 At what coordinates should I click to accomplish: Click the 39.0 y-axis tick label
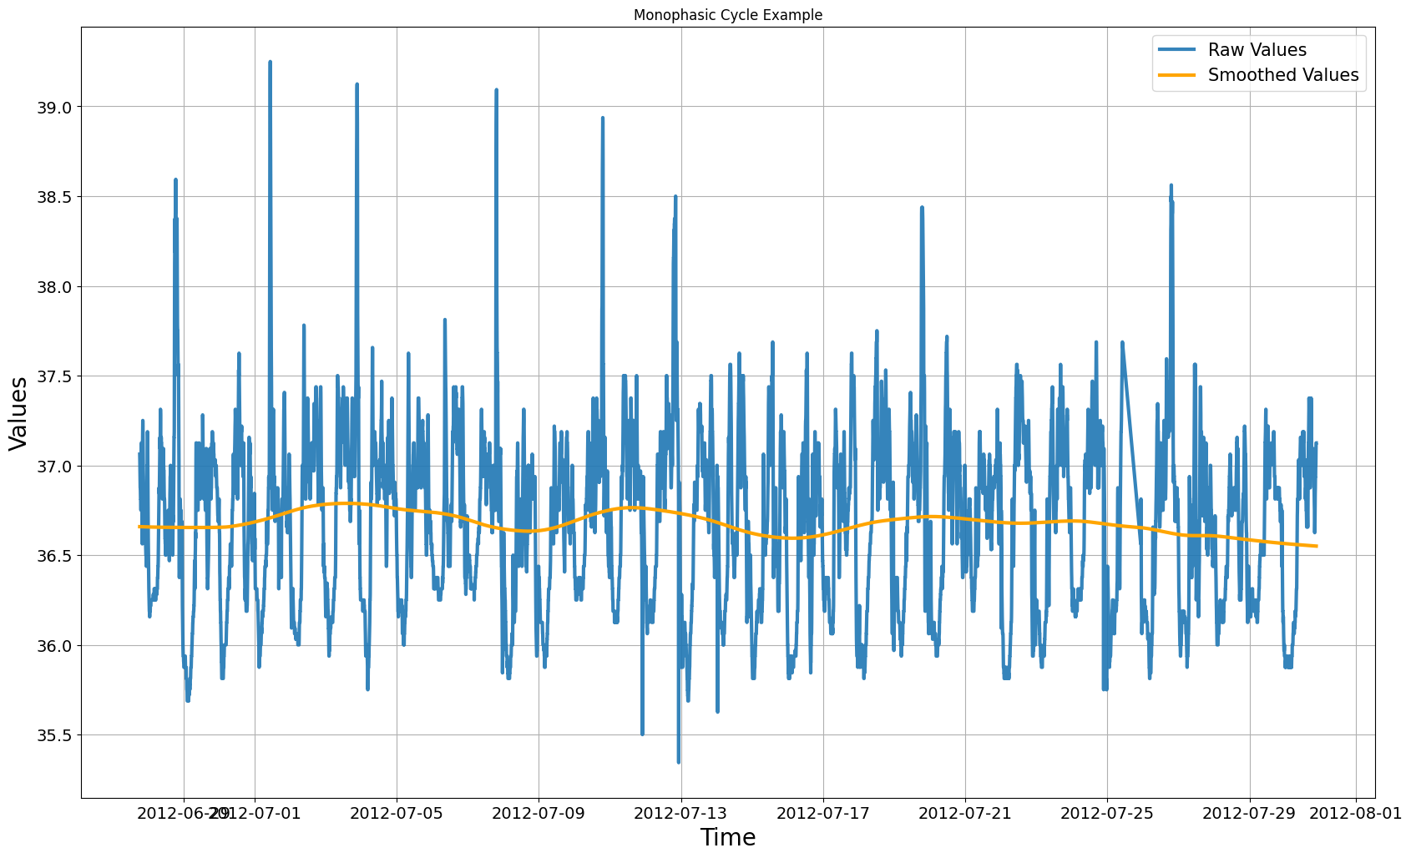(53, 107)
